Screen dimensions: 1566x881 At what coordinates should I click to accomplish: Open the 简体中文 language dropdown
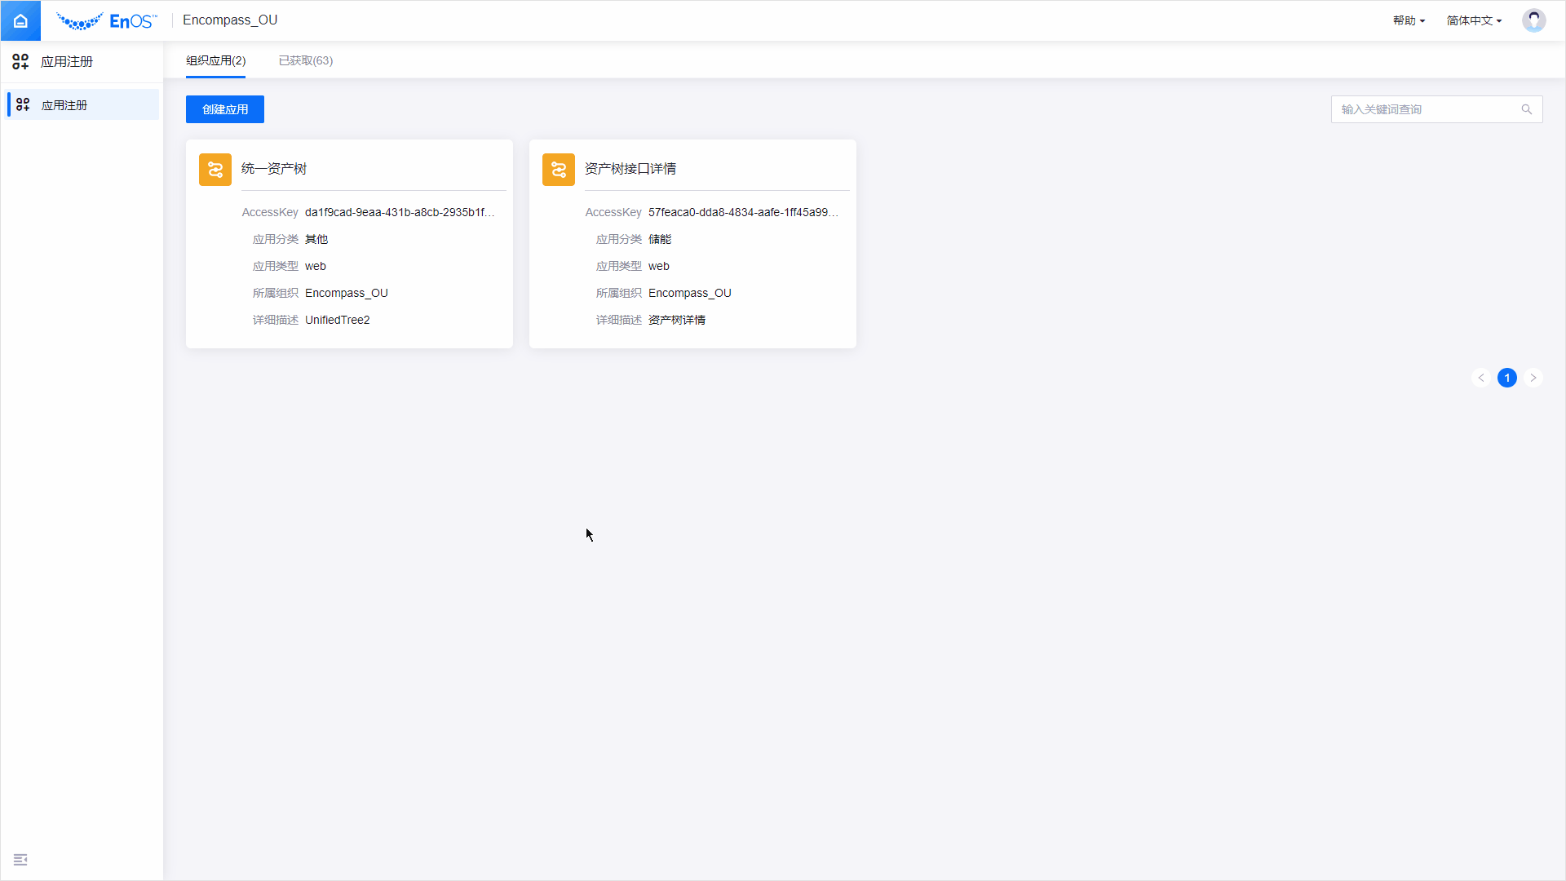1474,20
